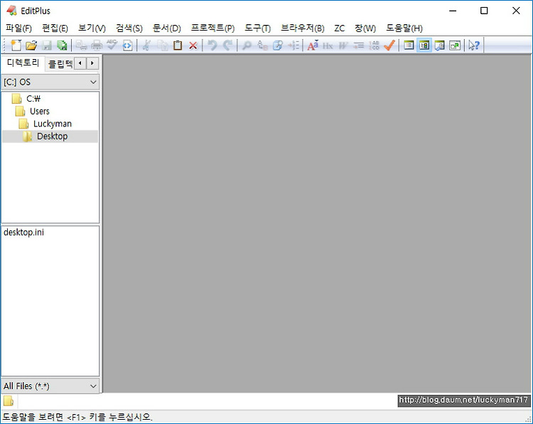Open the 브라우저(B) menu
Image resolution: width=533 pixels, height=424 pixels.
pos(302,28)
